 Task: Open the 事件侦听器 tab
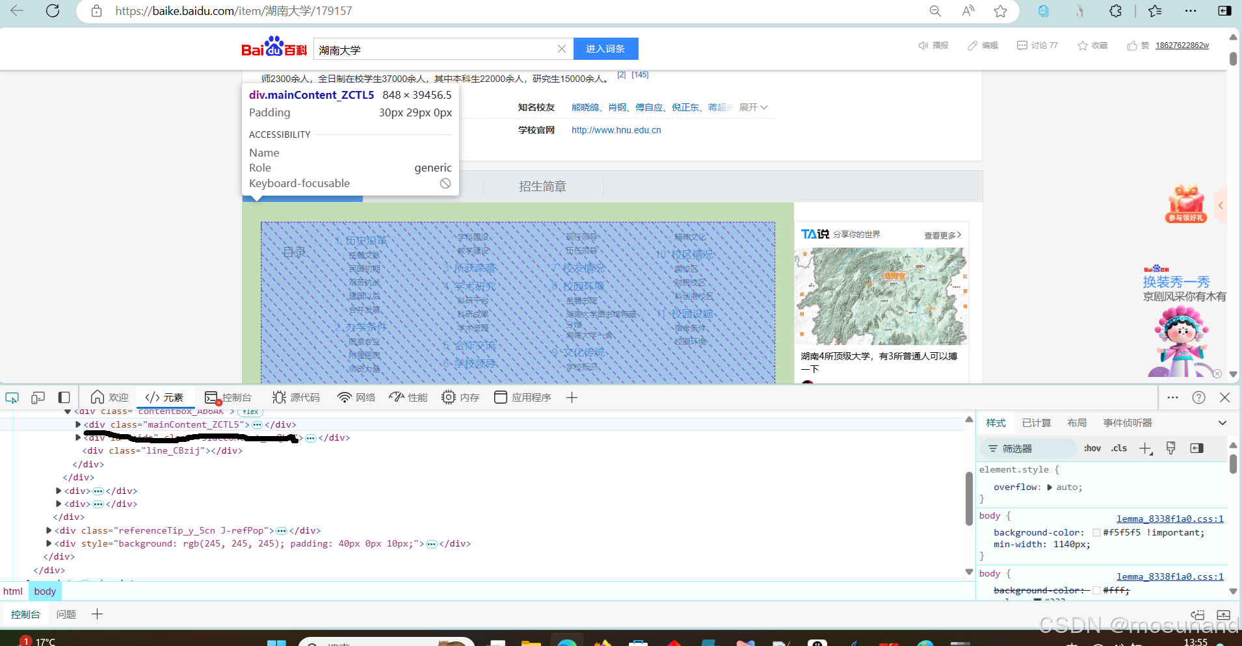click(1128, 423)
